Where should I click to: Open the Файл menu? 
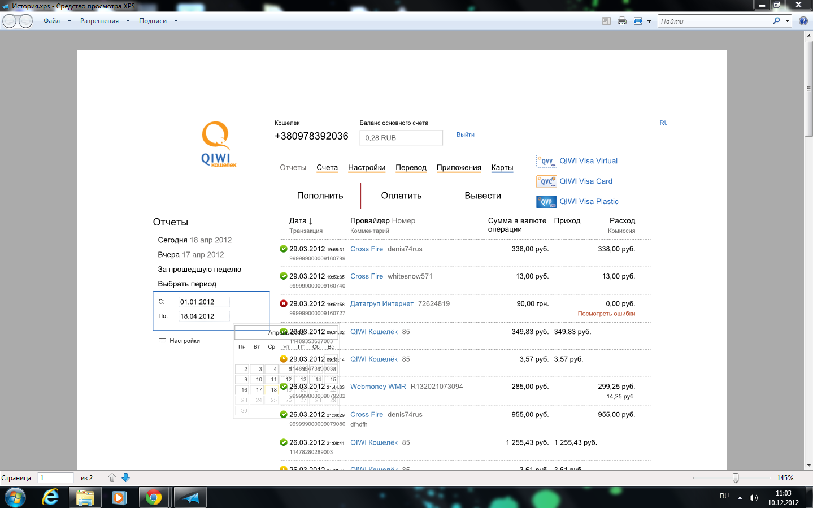tap(52, 21)
